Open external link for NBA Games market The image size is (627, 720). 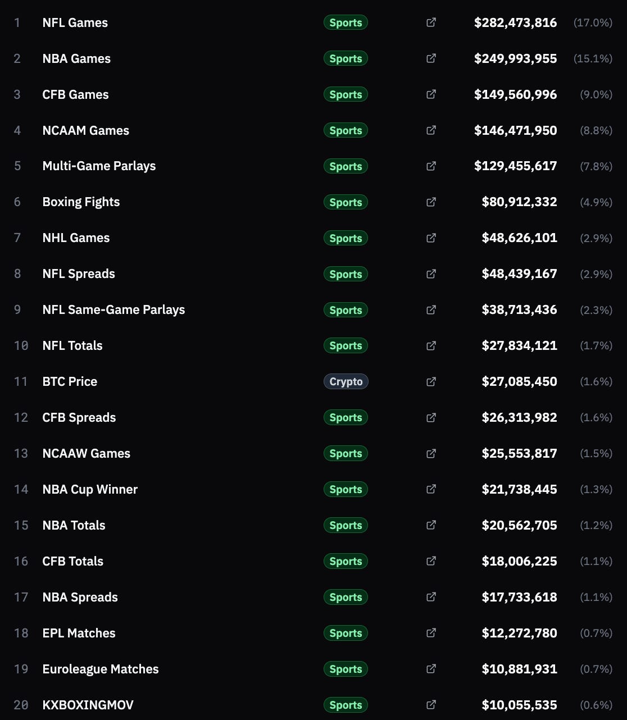click(431, 58)
